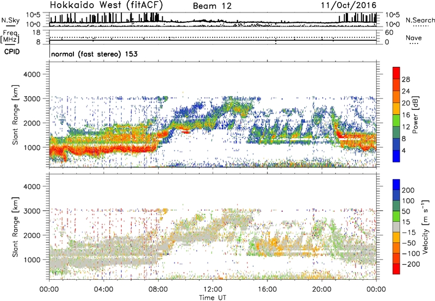Pick the bright blue top velocity colorbar swatch
This screenshot has width=435, height=301.
pyautogui.click(x=396, y=185)
